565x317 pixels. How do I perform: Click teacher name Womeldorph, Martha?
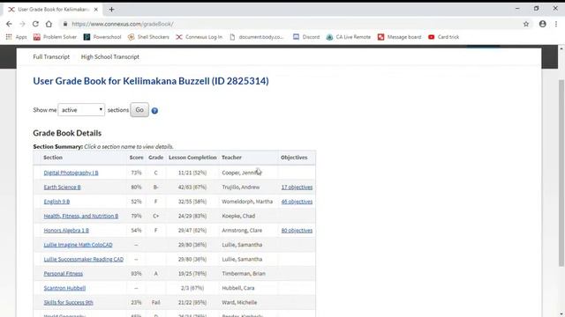pyautogui.click(x=247, y=202)
